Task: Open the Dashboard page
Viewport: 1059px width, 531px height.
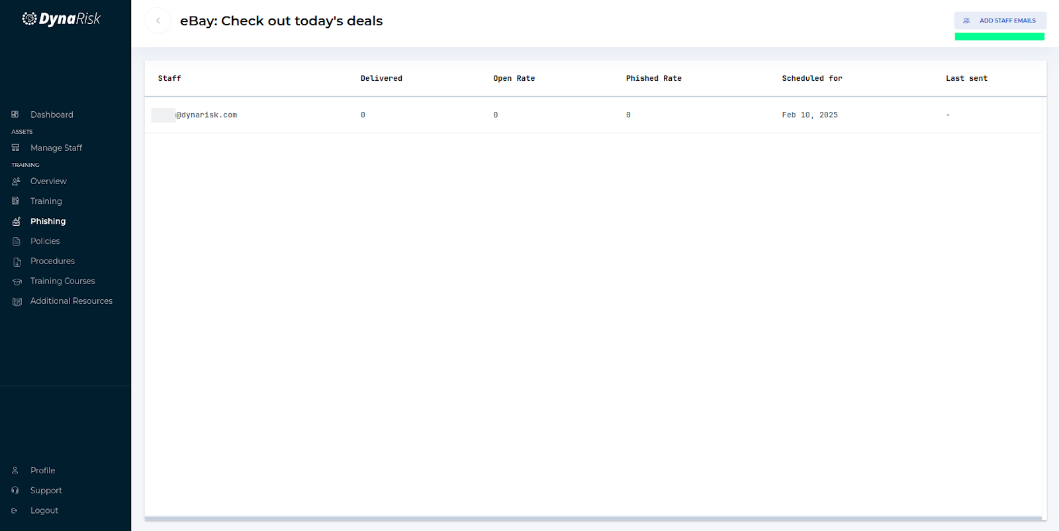Action: click(x=52, y=115)
